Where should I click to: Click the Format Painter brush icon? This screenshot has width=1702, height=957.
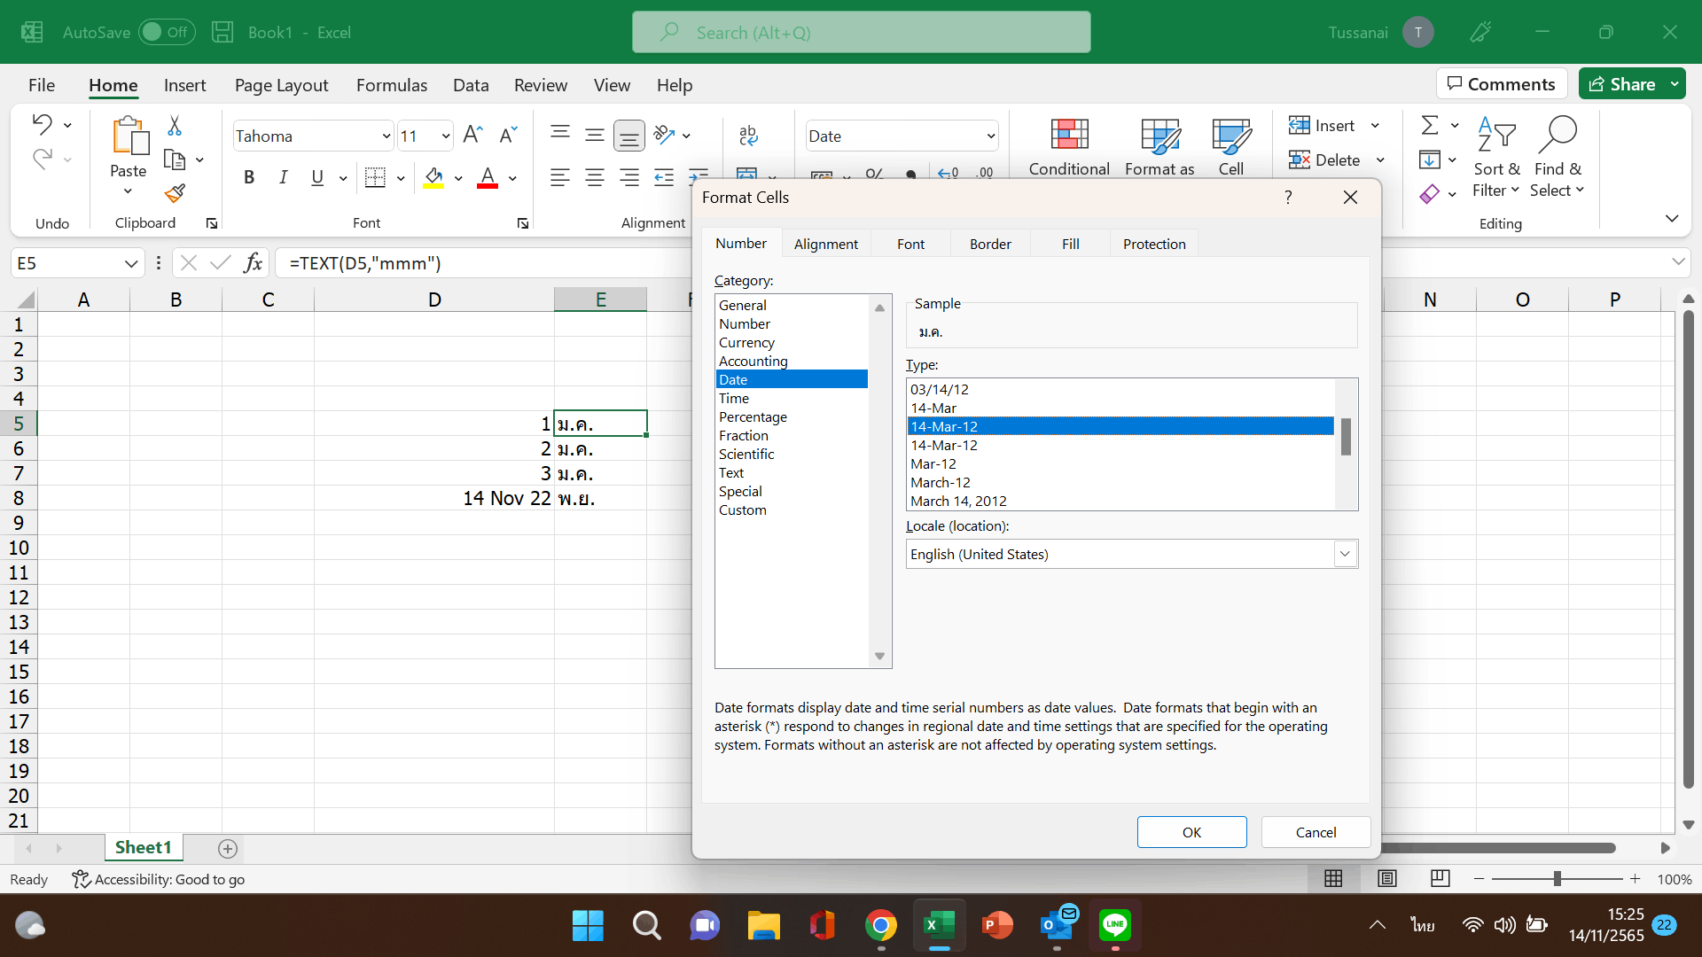click(175, 193)
